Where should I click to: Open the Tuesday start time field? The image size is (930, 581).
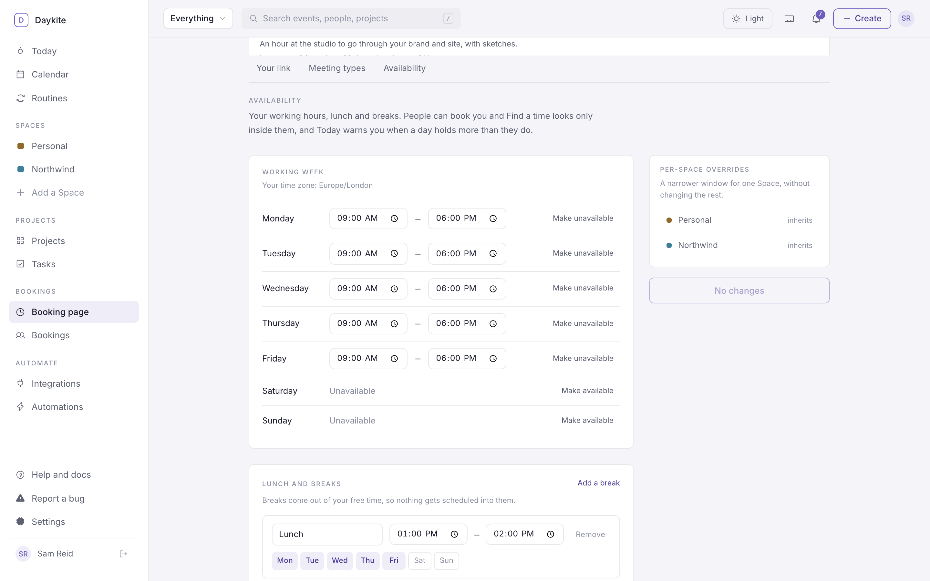tap(368, 254)
